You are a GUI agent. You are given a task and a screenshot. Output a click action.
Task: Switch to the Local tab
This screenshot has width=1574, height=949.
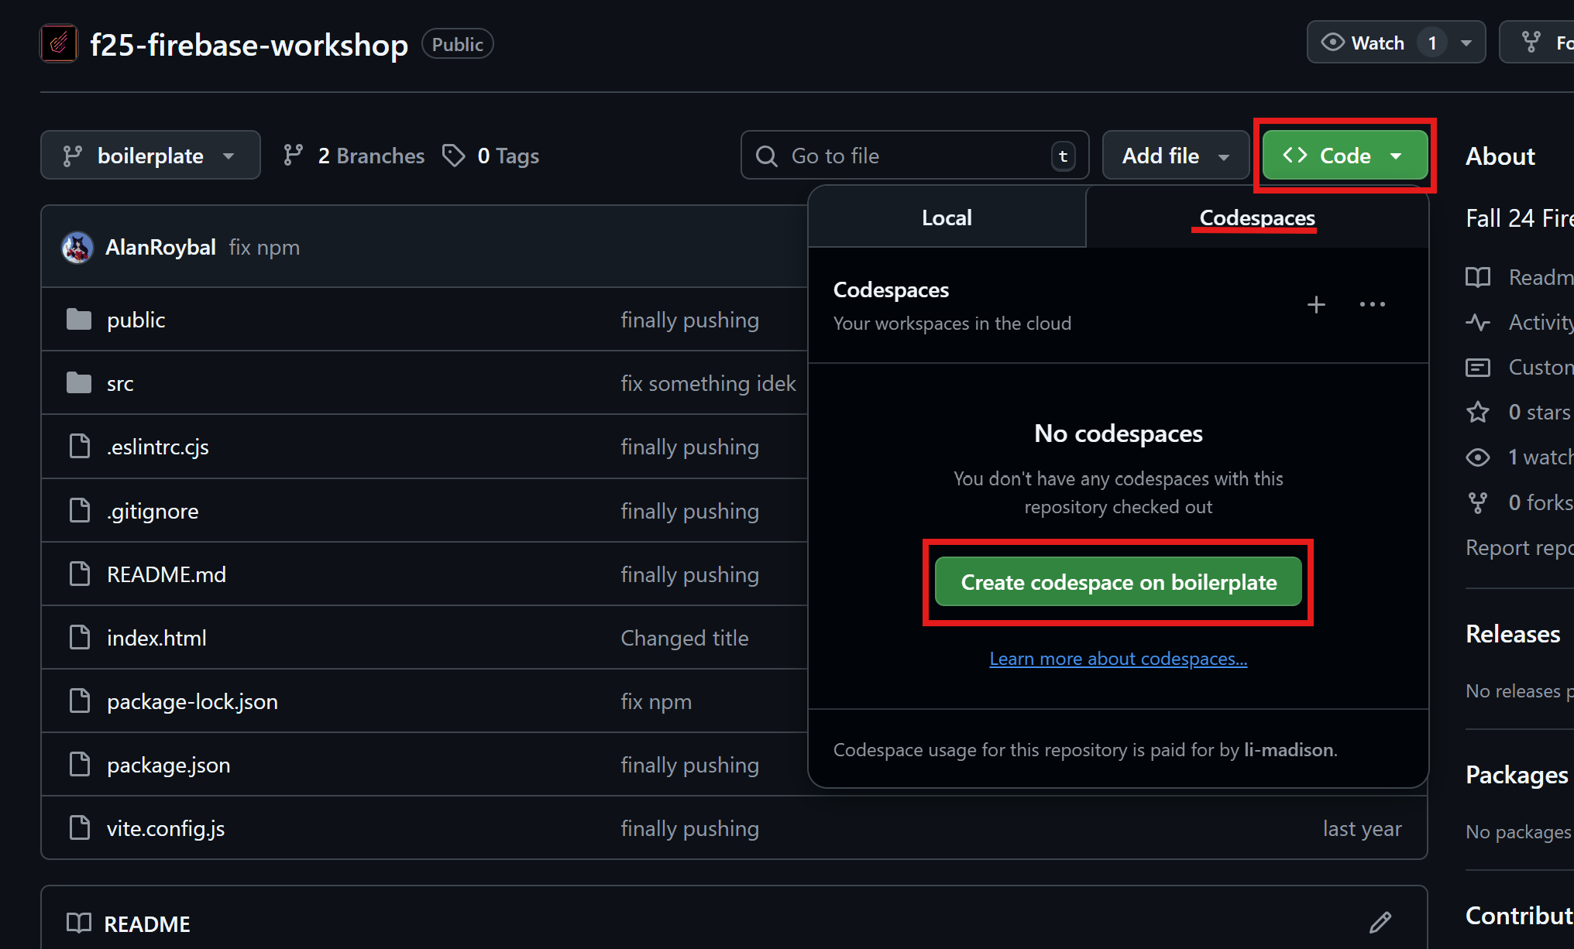coord(947,218)
